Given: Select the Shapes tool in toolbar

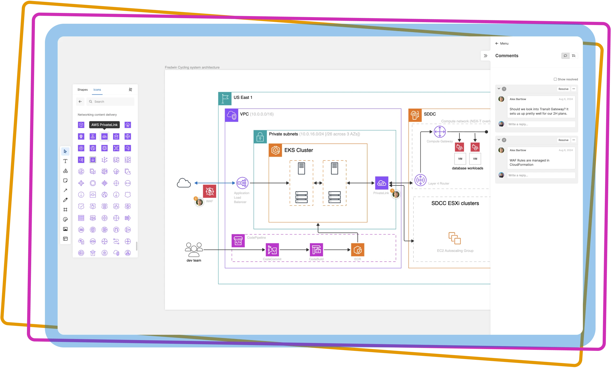Looking at the screenshot, I should tap(65, 171).
